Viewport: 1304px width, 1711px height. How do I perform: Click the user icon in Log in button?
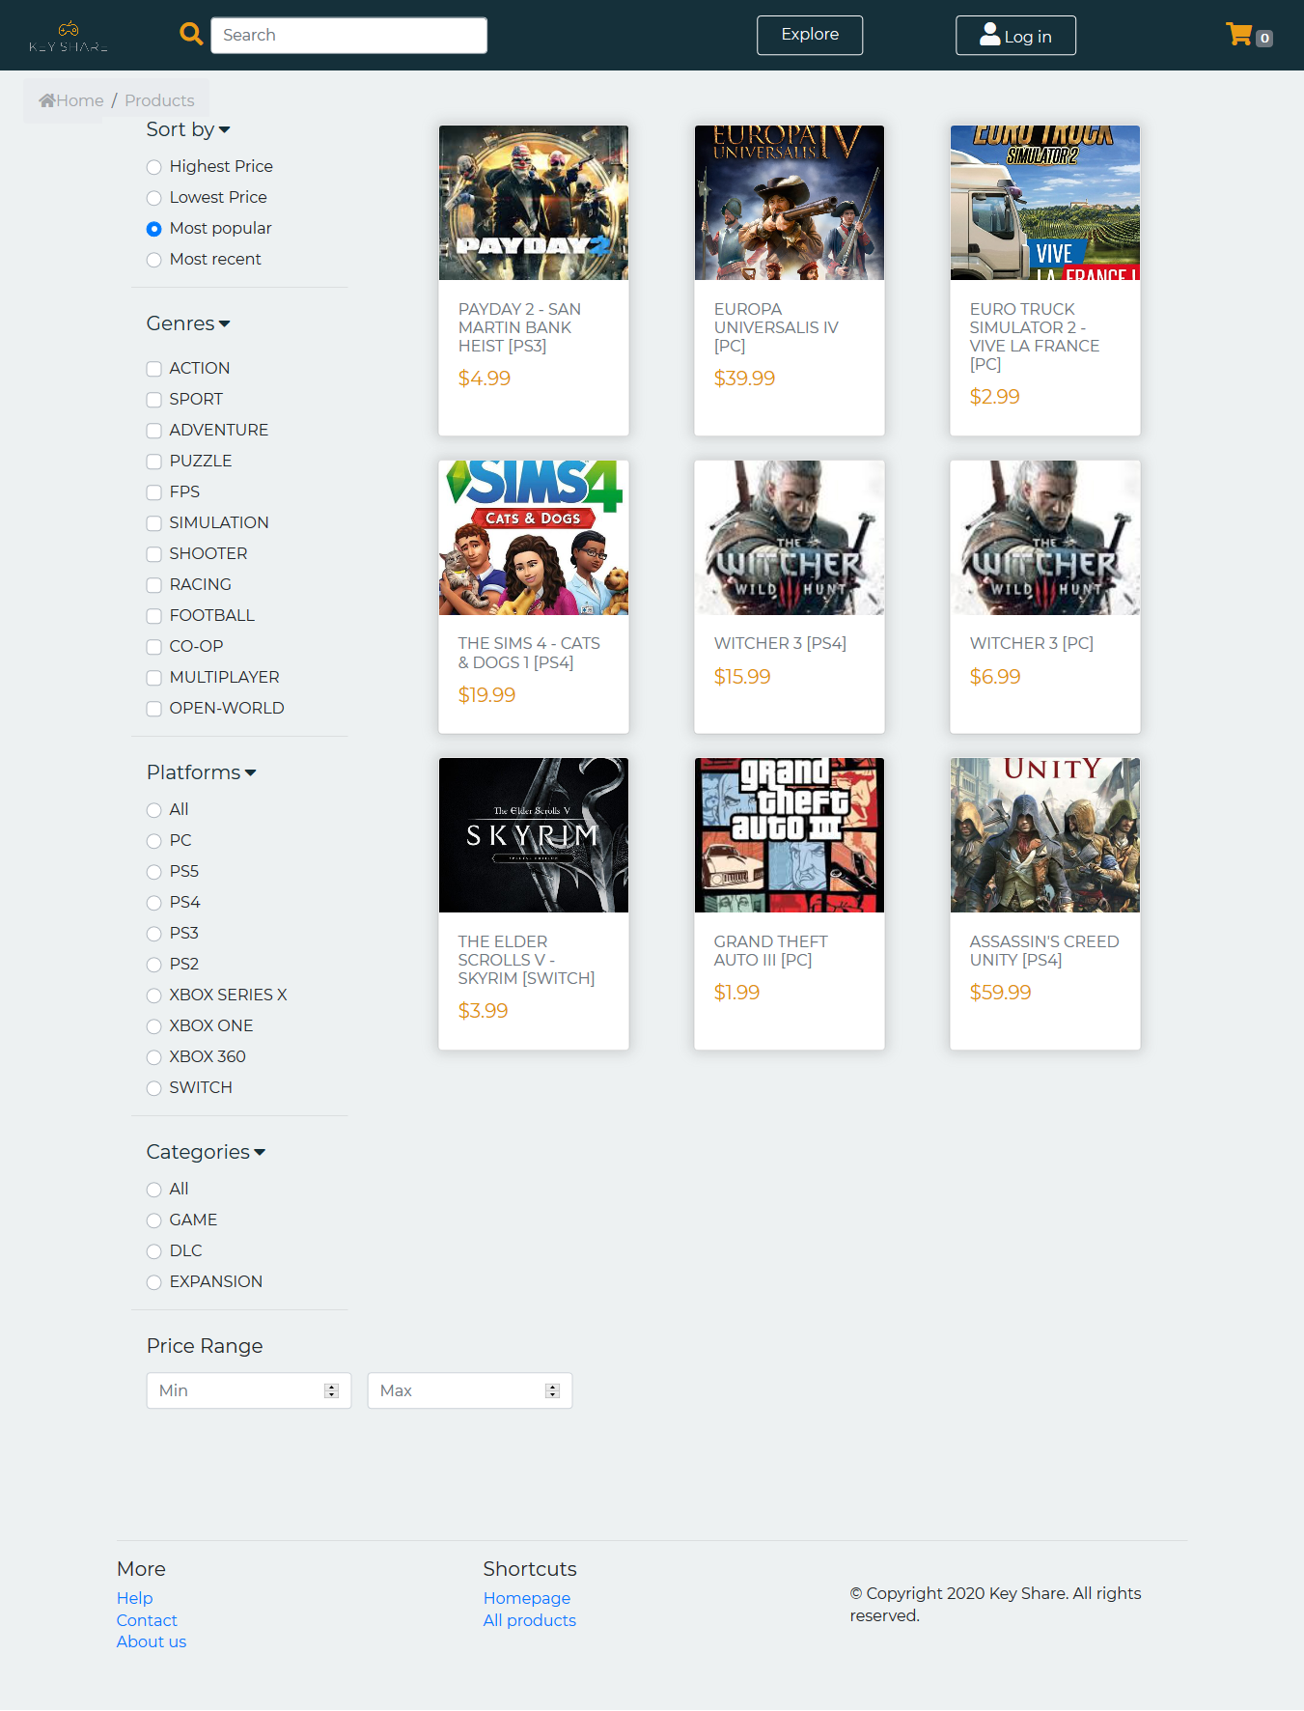989,34
